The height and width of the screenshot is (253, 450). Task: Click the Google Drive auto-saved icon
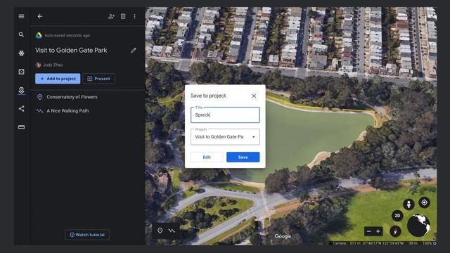[39, 36]
